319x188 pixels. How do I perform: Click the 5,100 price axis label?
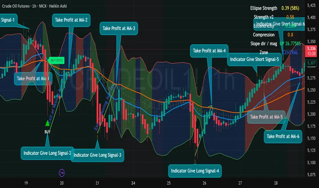coord(311,163)
